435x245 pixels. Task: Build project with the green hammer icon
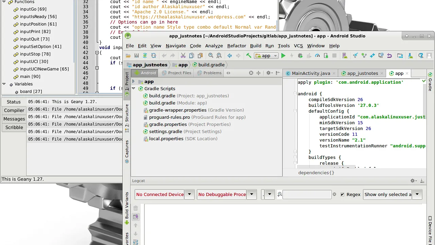[249, 56]
